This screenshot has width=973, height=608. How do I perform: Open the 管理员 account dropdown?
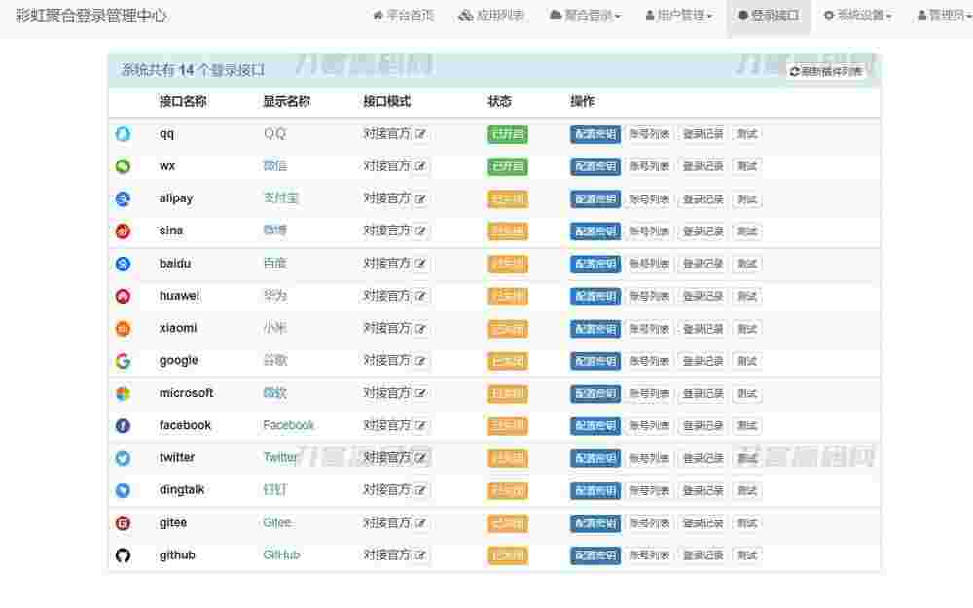945,16
